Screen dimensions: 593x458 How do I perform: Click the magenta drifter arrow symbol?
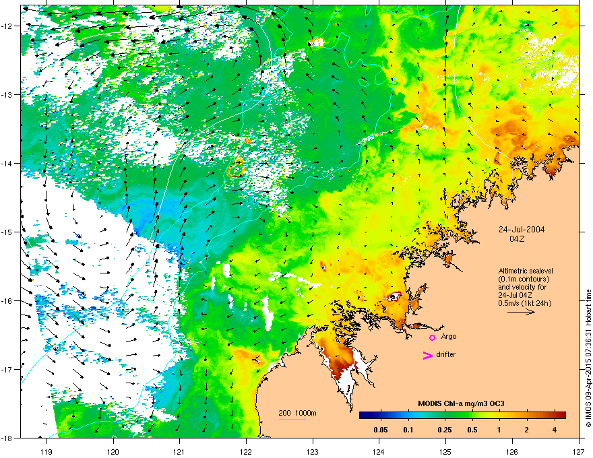427,355
